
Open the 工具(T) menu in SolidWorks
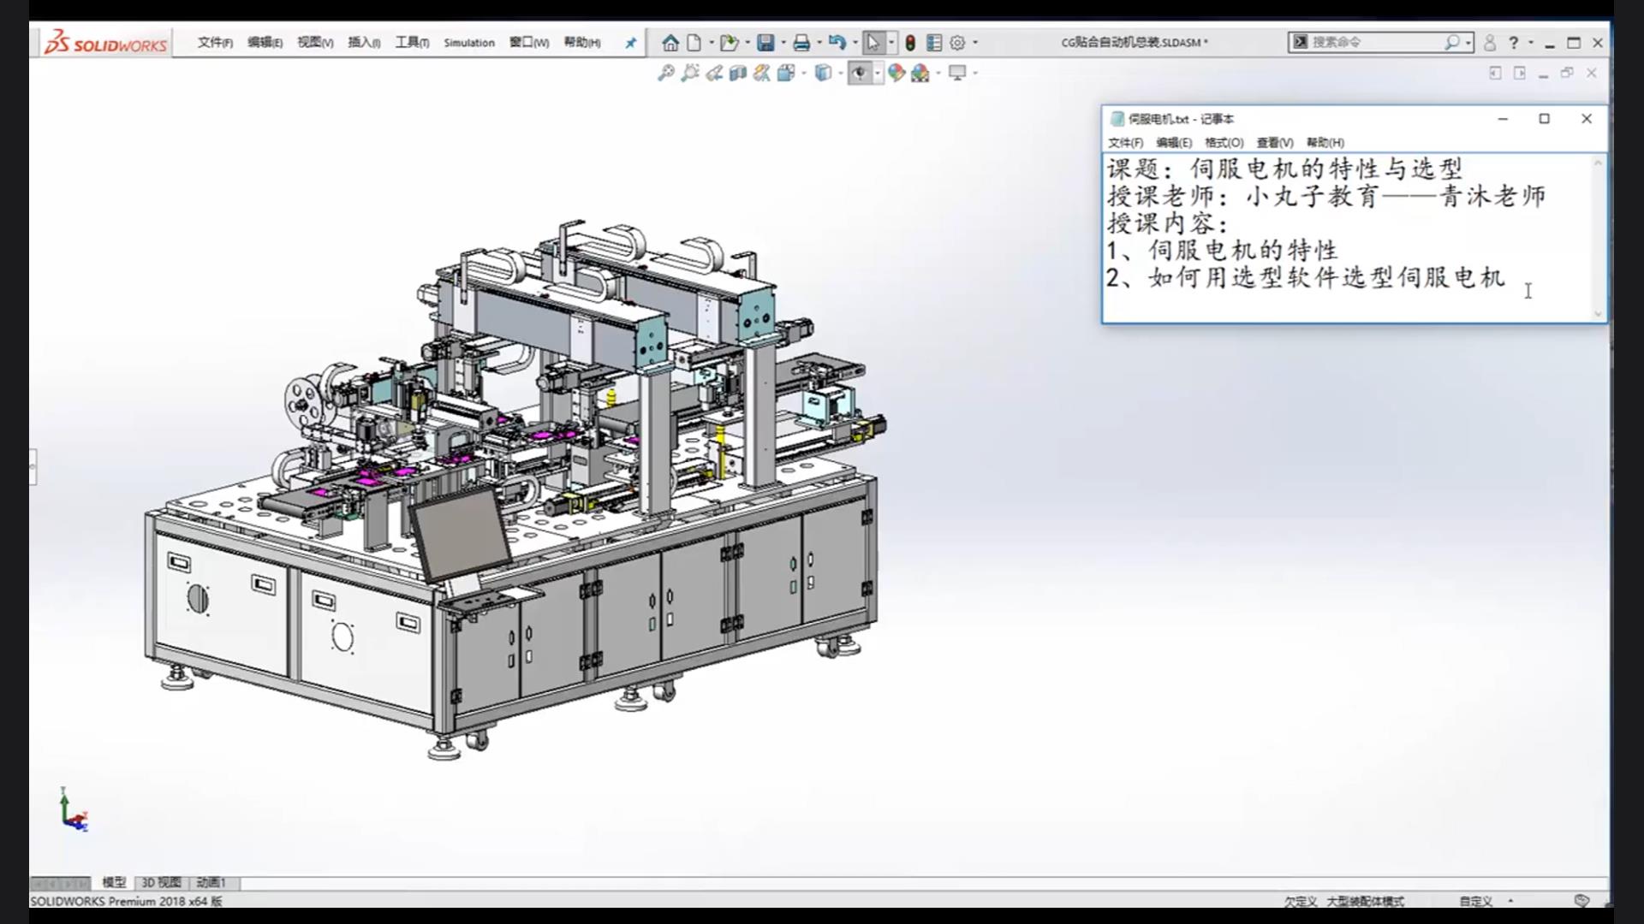tap(412, 43)
